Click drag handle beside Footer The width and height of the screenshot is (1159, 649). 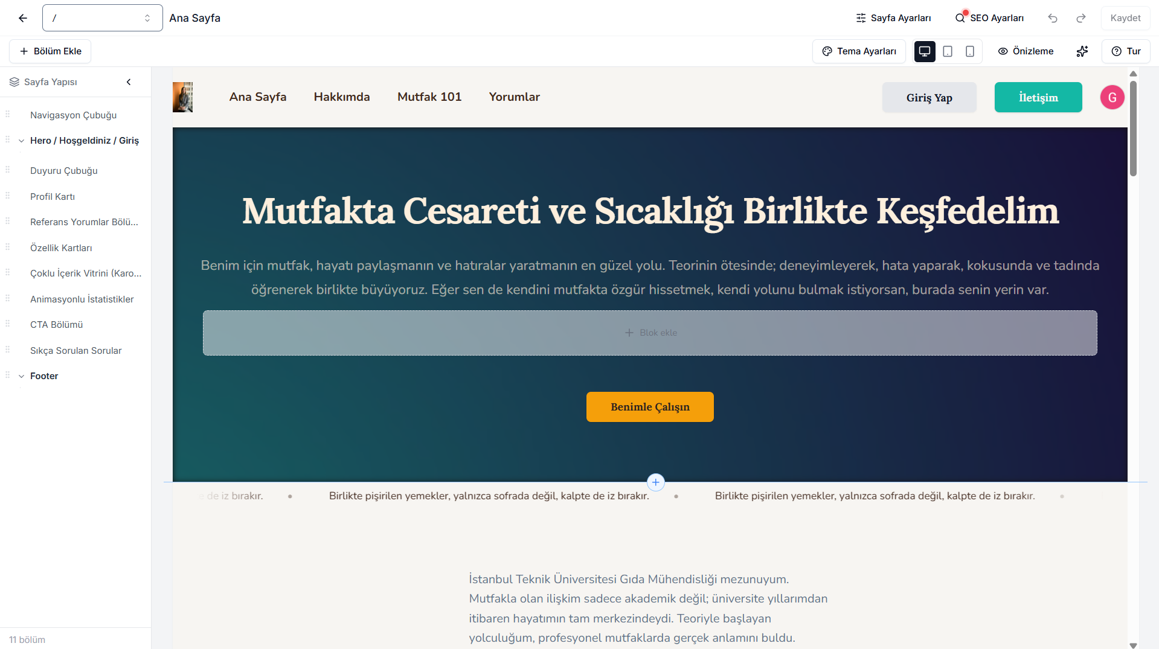[x=8, y=375]
